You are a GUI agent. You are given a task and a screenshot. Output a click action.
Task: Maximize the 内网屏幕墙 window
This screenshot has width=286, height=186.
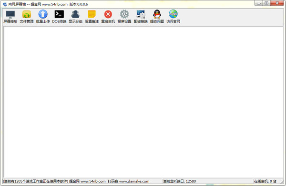266,3
